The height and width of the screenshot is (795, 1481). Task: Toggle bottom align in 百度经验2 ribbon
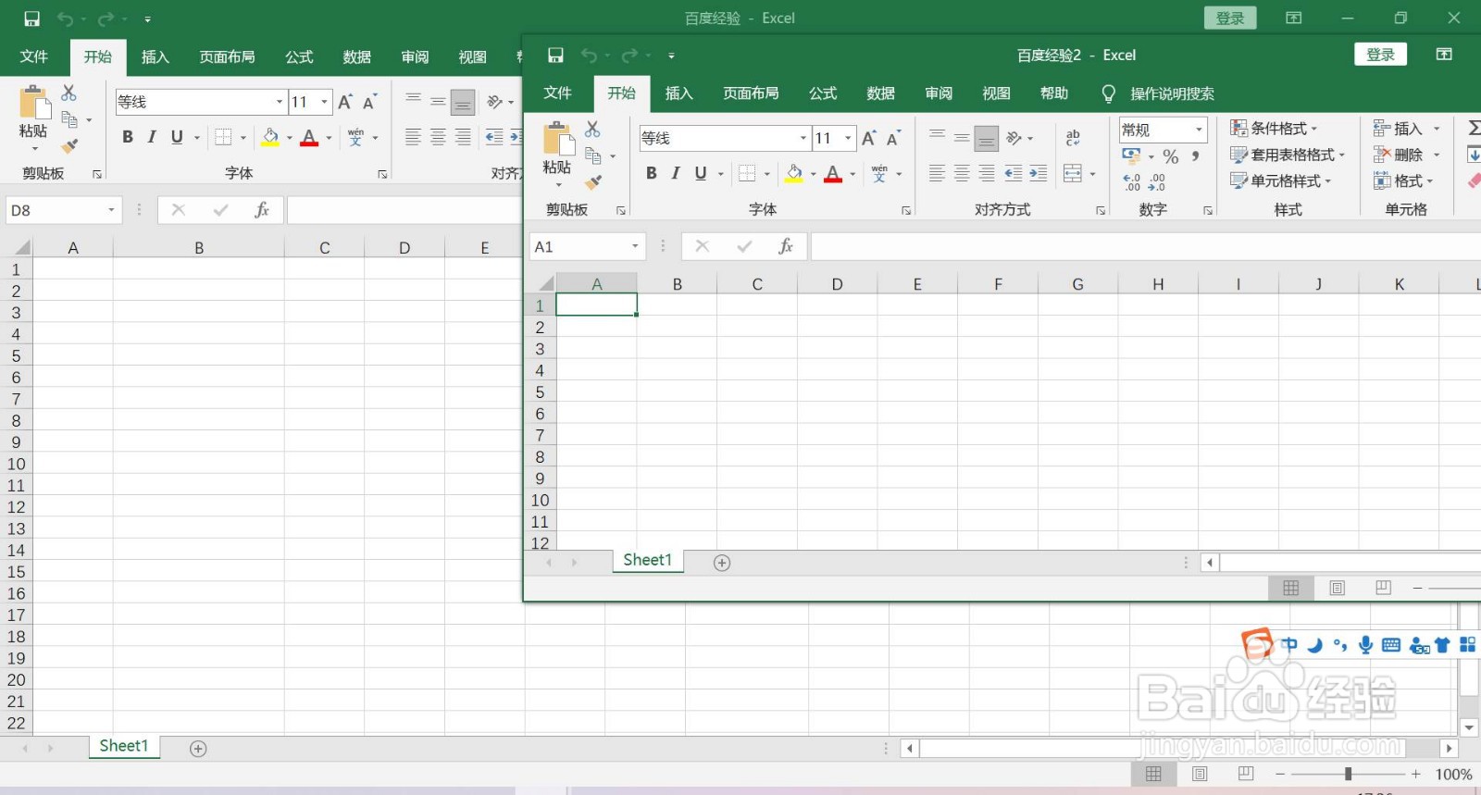pyautogui.click(x=987, y=138)
